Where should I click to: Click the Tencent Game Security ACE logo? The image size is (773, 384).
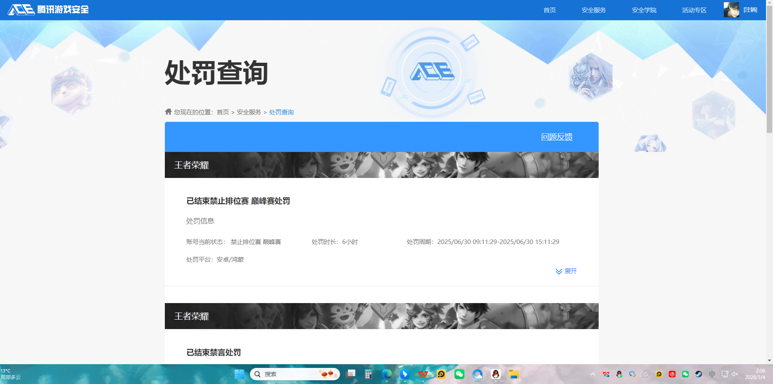tap(48, 9)
